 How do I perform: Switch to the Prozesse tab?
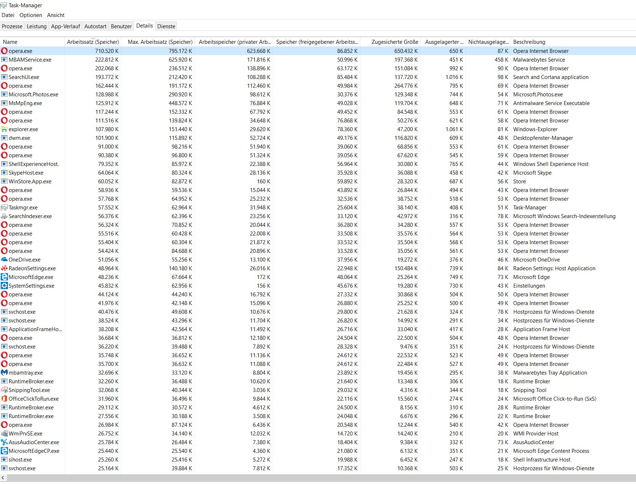12,26
